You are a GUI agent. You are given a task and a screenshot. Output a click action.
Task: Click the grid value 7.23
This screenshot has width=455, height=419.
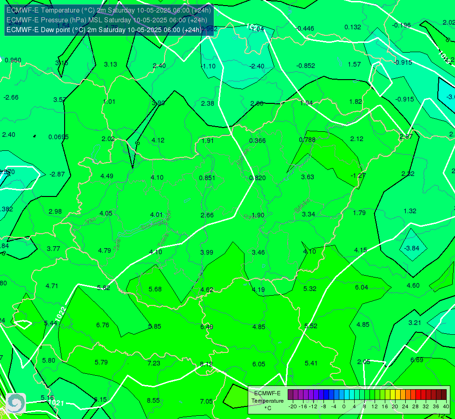coord(154,363)
